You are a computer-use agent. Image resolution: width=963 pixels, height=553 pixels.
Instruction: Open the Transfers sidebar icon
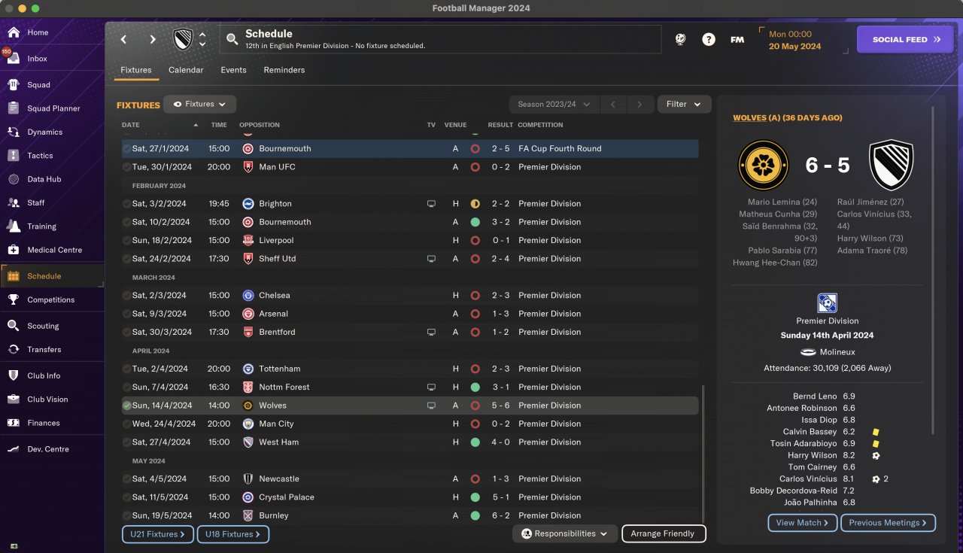point(14,349)
